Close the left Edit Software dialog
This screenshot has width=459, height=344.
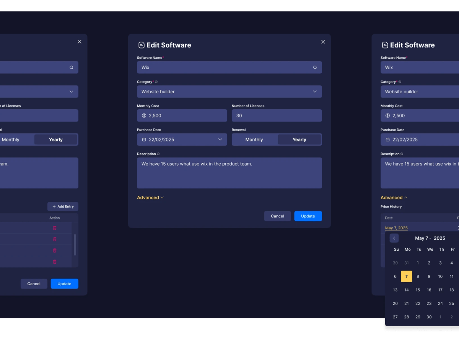[79, 42]
